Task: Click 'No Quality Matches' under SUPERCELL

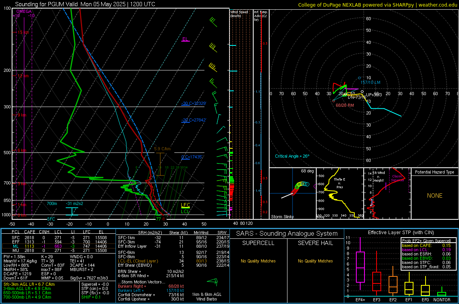Action: tap(258, 261)
